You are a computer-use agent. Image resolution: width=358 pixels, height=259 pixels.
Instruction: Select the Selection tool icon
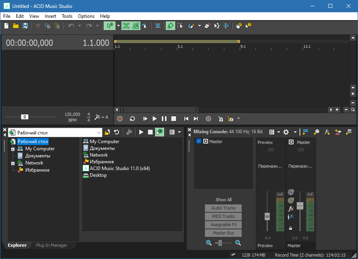180,26
